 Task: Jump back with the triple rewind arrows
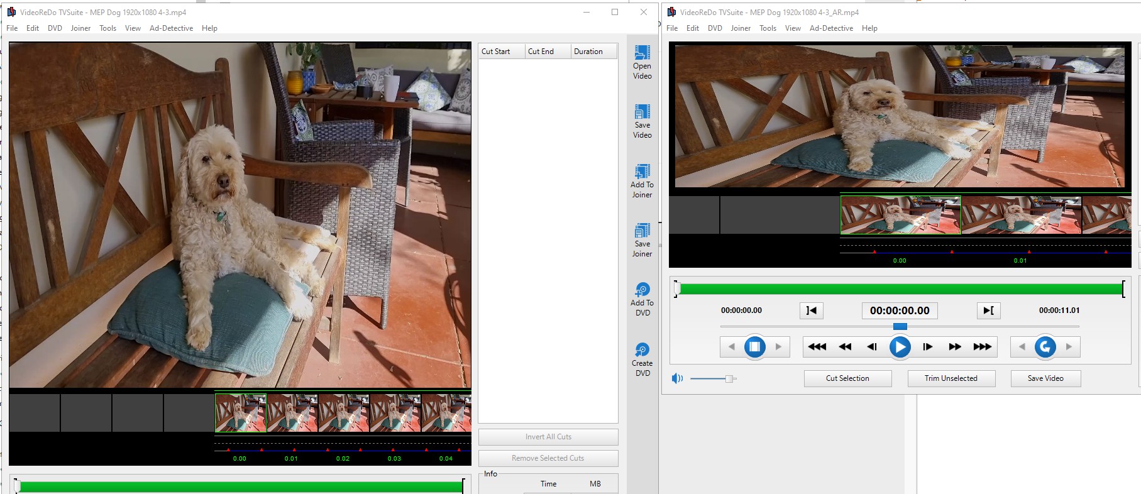coord(817,347)
